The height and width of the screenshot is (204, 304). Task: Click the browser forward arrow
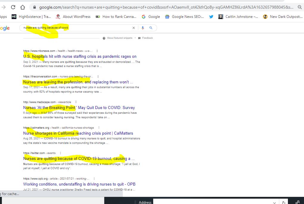coord(4,7)
